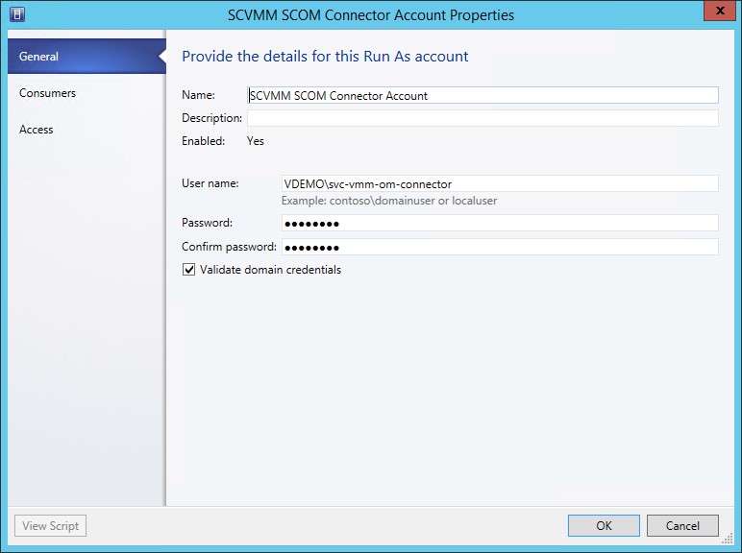Click the "Validate domain credentials" label

click(270, 270)
